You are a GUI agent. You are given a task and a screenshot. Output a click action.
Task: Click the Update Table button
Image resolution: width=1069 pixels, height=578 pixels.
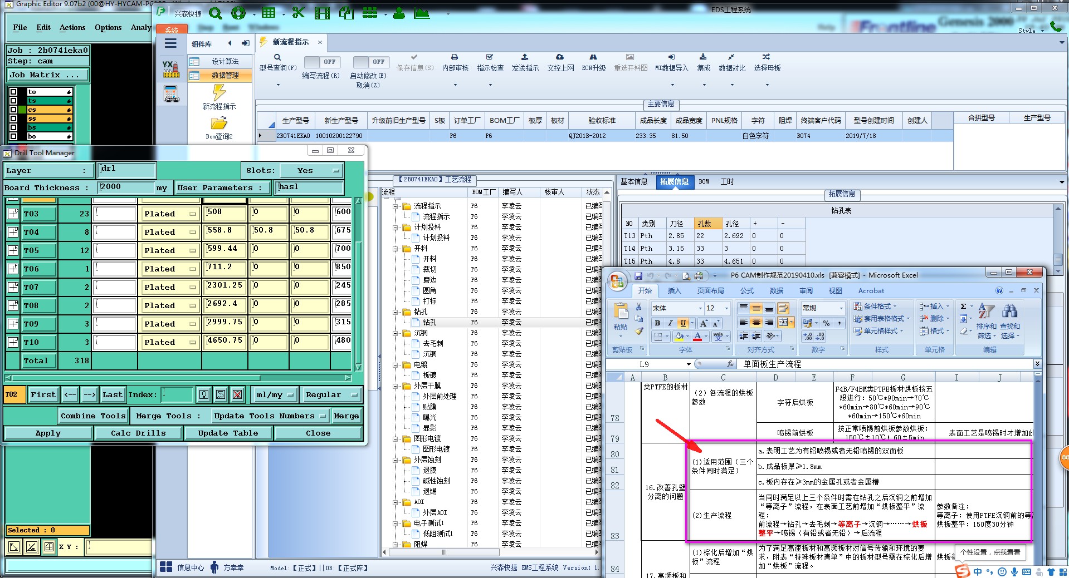pyautogui.click(x=228, y=433)
